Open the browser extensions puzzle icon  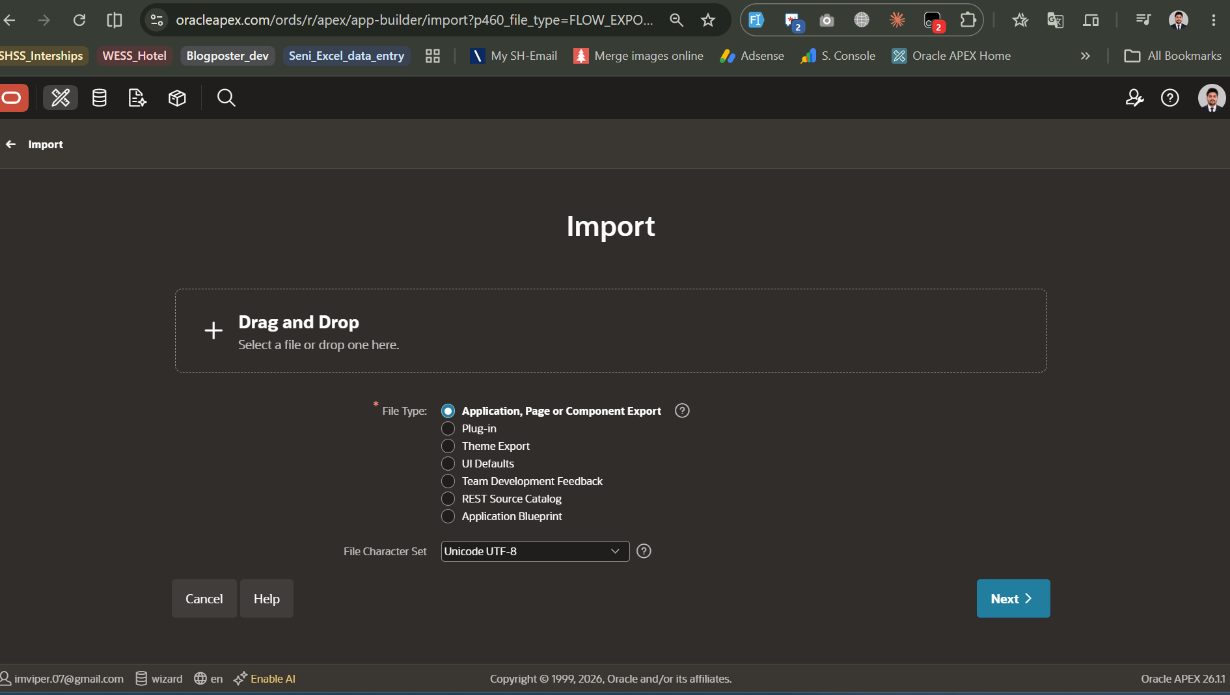pos(968,20)
